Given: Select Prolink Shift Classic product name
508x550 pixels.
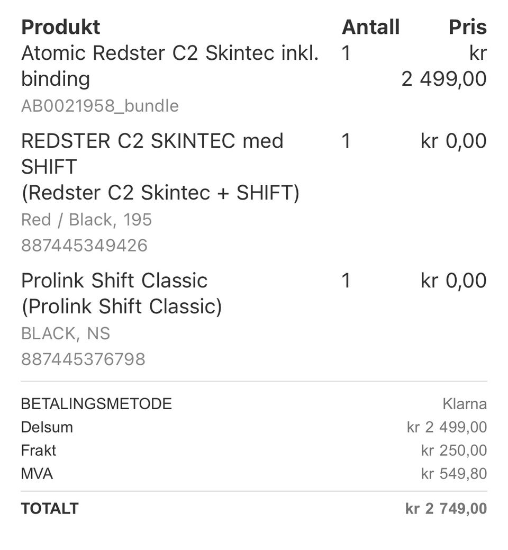Looking at the screenshot, I should tap(114, 281).
